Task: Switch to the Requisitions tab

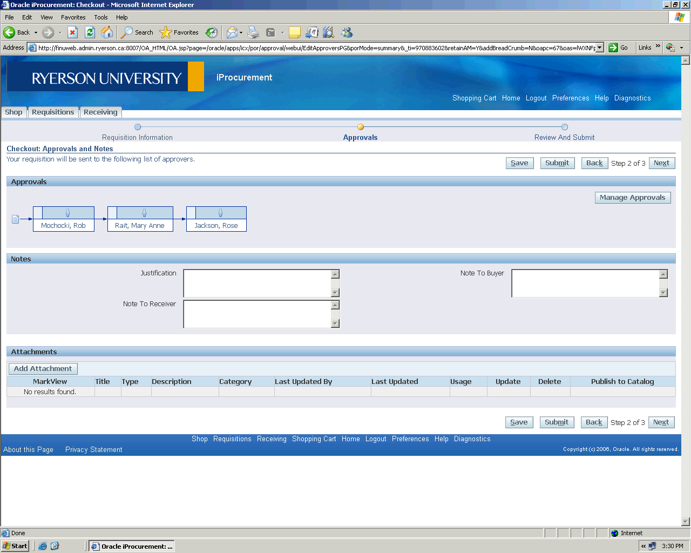Action: tap(53, 112)
